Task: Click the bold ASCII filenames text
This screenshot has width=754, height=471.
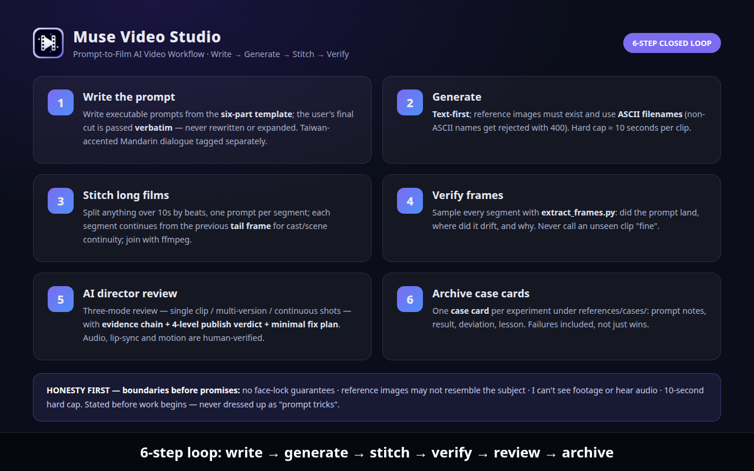Action: click(x=650, y=114)
